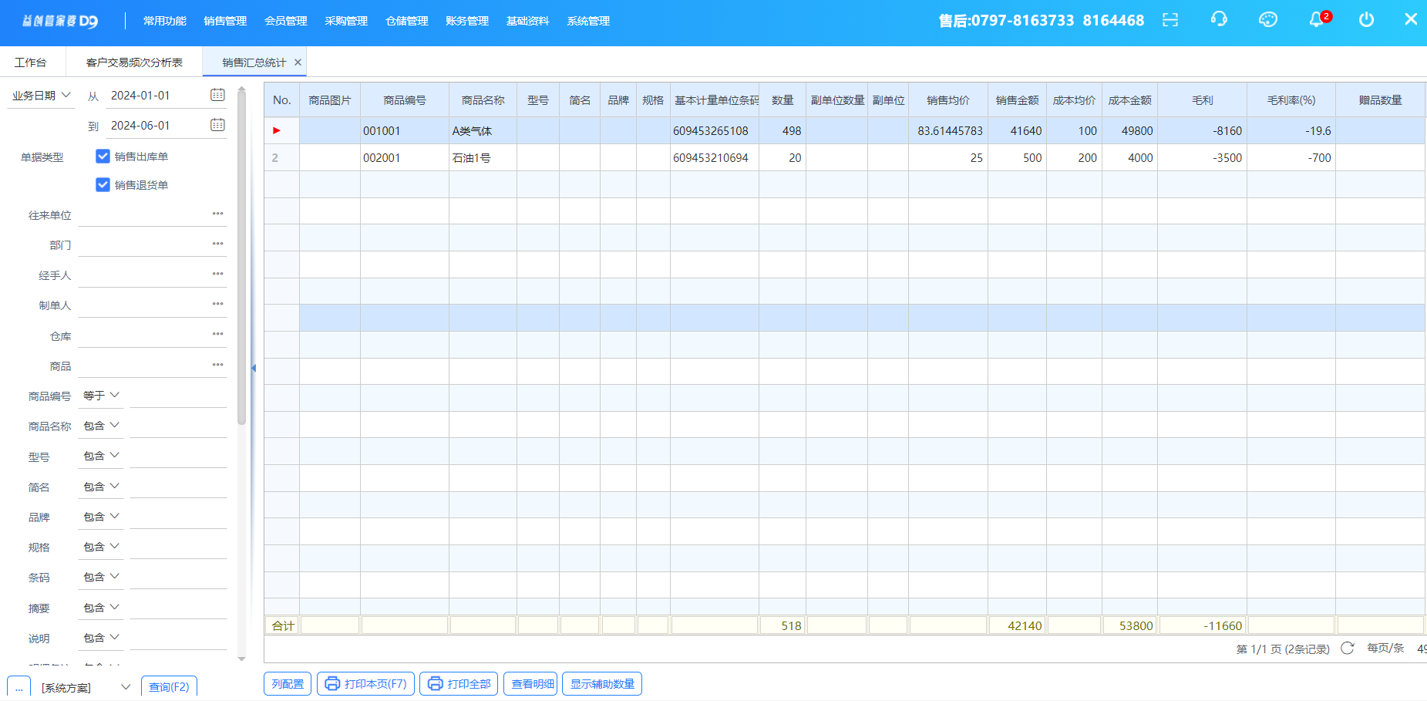The width and height of the screenshot is (1427, 701).
Task: Expand the 业务日期 dropdown
Action: 42,96
